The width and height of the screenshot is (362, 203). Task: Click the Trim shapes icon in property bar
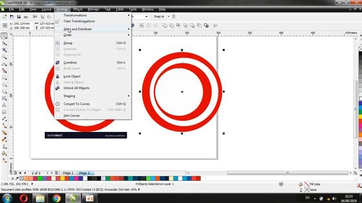(171, 25)
